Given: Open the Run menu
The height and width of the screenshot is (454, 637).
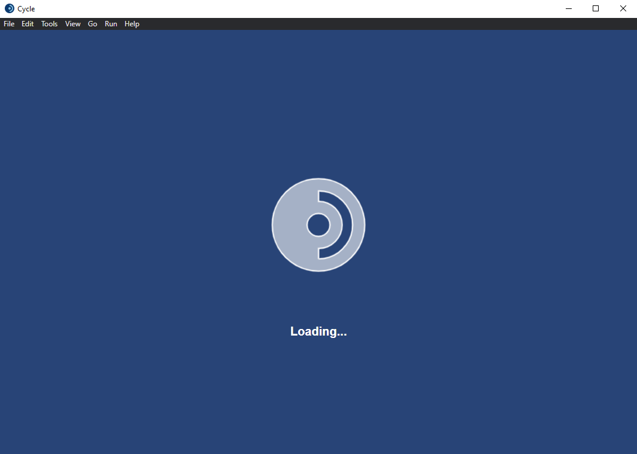Looking at the screenshot, I should click(x=111, y=24).
